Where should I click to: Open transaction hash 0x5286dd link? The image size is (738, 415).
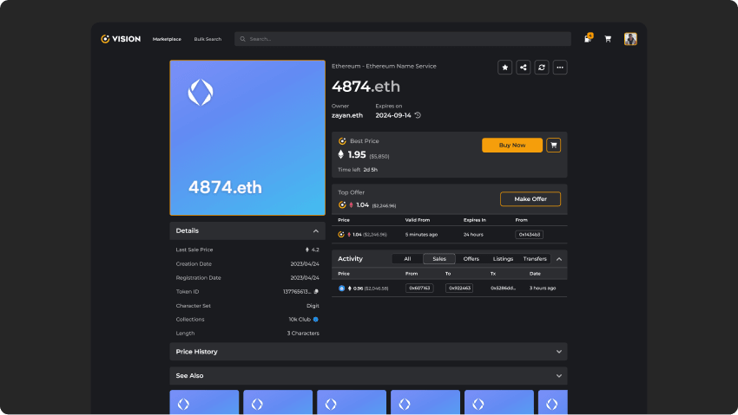[503, 289]
